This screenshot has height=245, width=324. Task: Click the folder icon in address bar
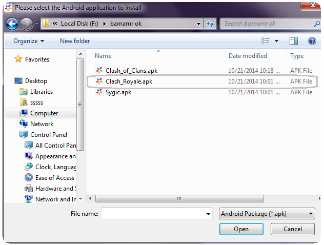(46, 24)
